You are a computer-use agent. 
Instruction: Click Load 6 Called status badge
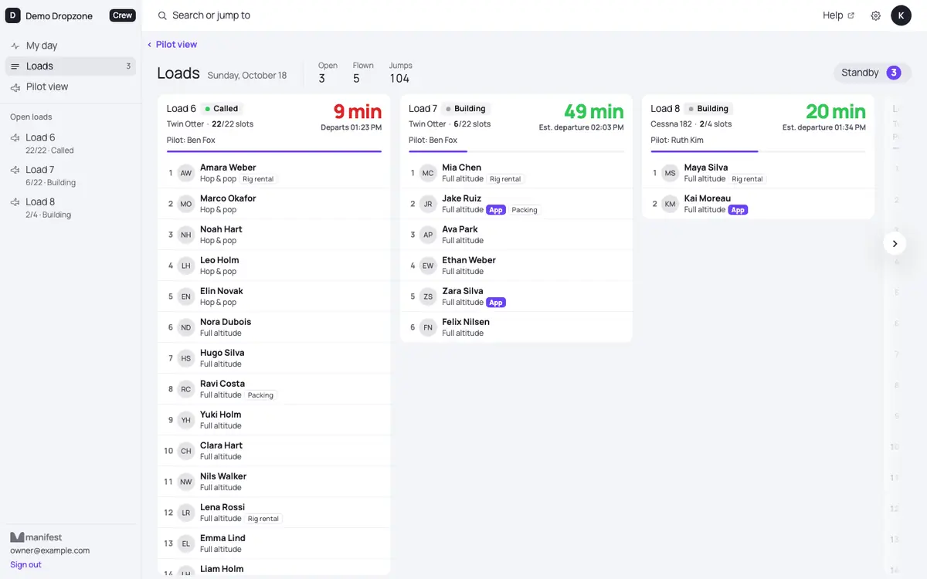[222, 109]
